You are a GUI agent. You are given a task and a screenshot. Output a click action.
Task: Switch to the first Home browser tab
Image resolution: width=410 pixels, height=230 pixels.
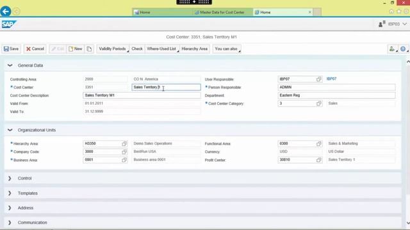162,12
